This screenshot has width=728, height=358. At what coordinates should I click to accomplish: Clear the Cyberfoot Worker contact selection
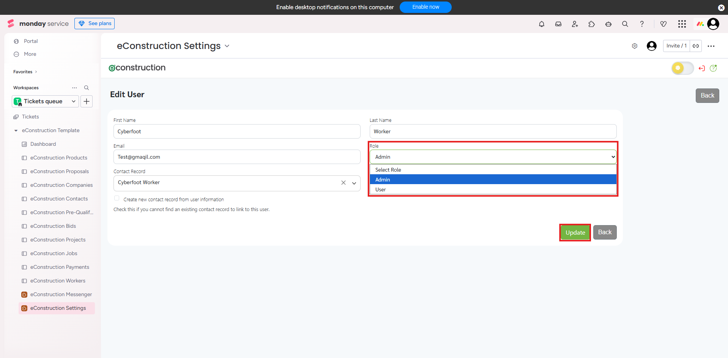[344, 183]
